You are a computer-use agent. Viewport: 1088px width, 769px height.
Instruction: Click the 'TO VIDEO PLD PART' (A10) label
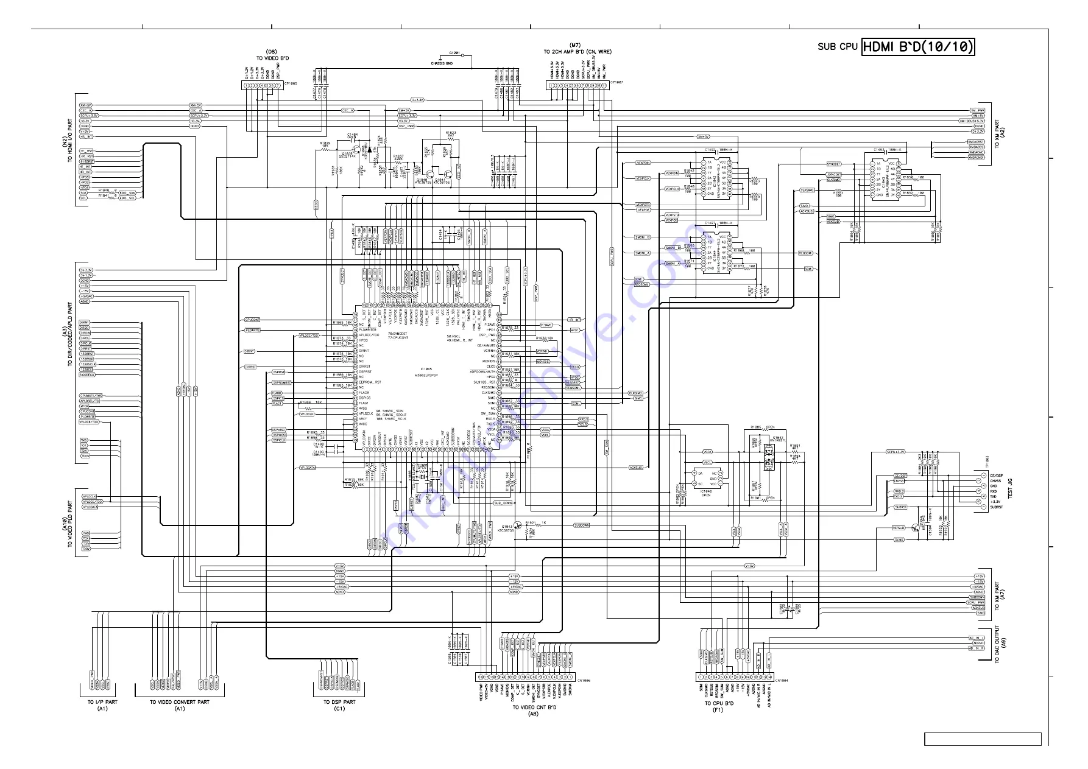tap(70, 525)
